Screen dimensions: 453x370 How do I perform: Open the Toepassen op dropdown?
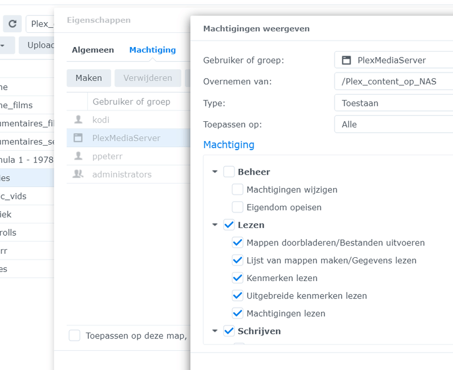[394, 124]
